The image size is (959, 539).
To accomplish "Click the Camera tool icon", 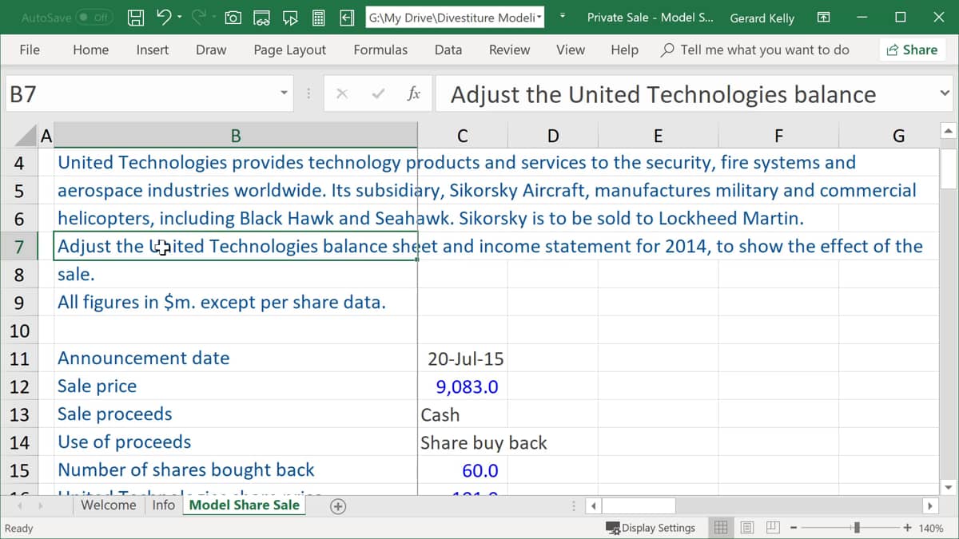I will coord(233,17).
